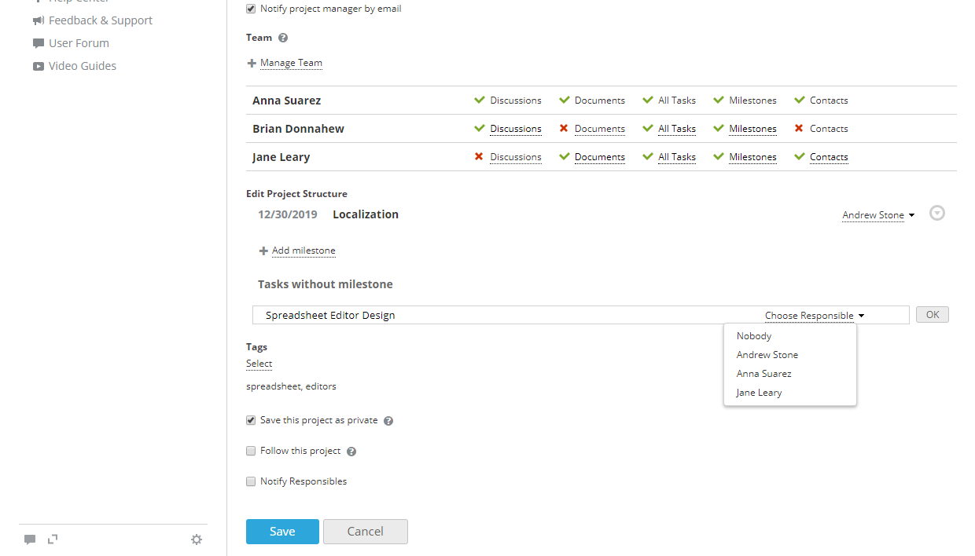Enable the Notify Responsibles checkbox
Screen dimensions: 975x556
pos(251,481)
